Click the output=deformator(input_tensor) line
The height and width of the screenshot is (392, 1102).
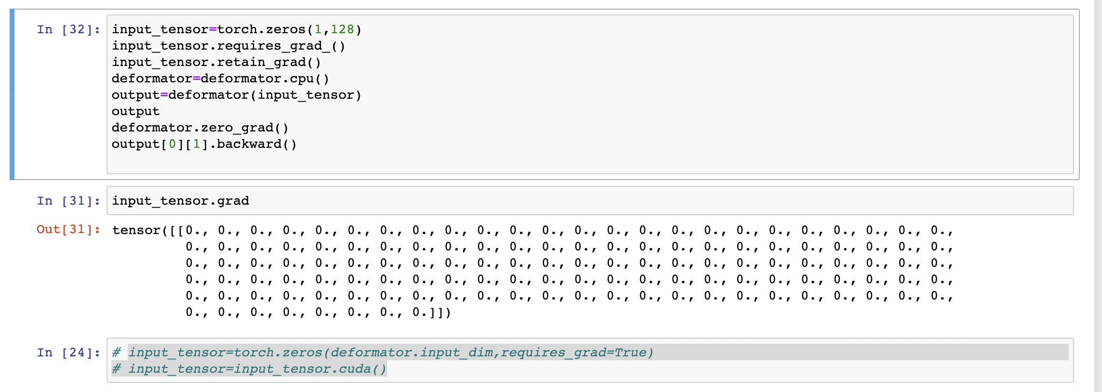click(x=236, y=95)
